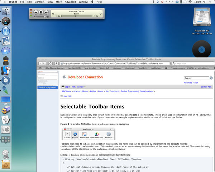The width and height of the screenshot is (215, 172).
Task: Open Finder from the dock
Action: pos(5,11)
